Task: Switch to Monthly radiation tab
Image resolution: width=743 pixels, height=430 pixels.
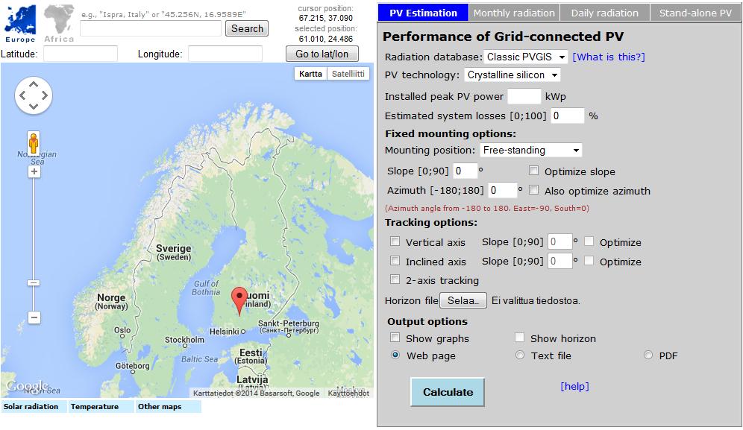Action: pos(514,13)
